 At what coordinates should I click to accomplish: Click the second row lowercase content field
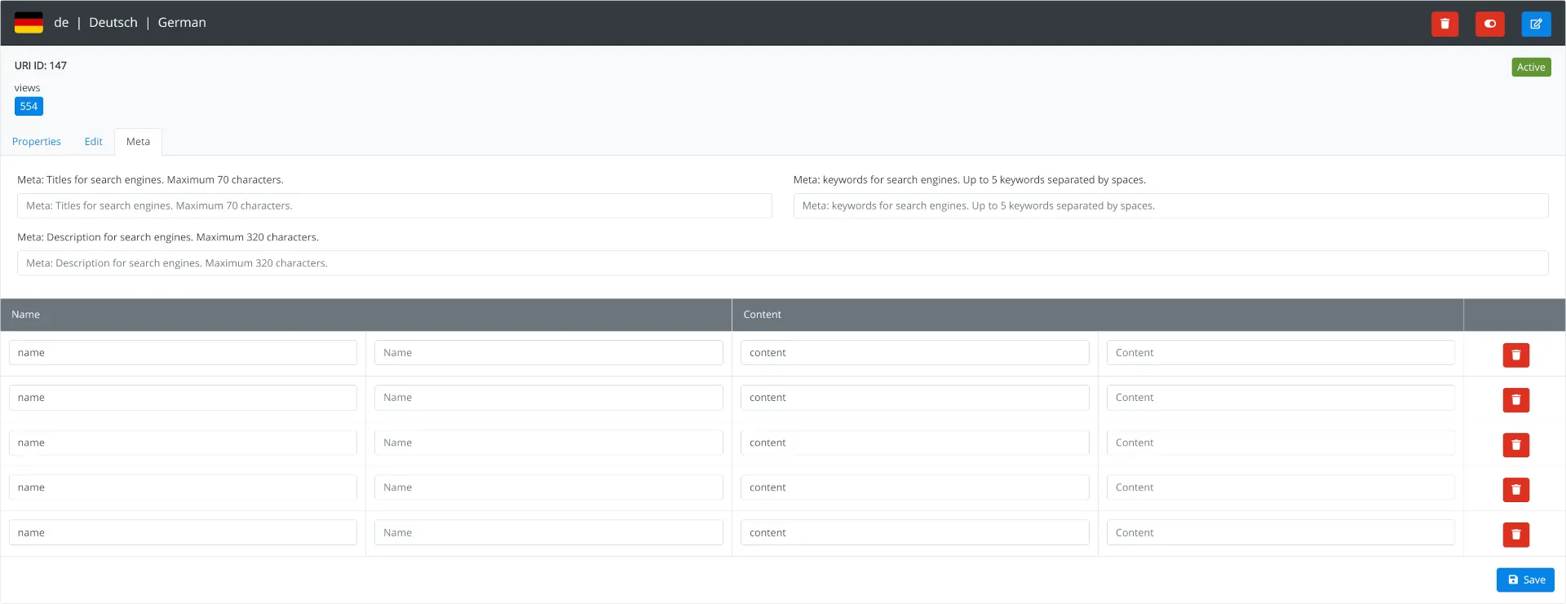pos(915,398)
